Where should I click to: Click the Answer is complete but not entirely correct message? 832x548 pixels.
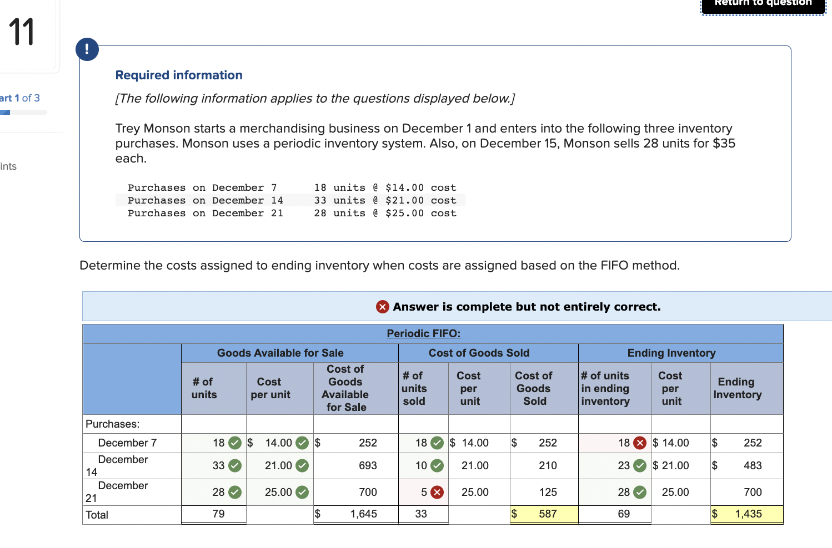tap(527, 307)
